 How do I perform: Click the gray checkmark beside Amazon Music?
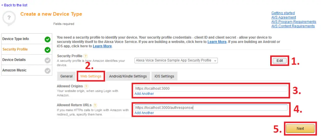(48, 71)
